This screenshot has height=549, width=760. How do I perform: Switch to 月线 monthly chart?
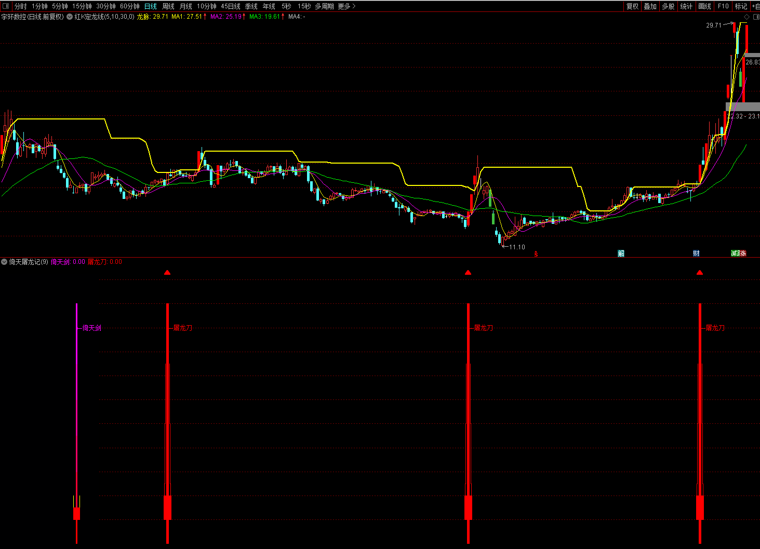[x=186, y=6]
